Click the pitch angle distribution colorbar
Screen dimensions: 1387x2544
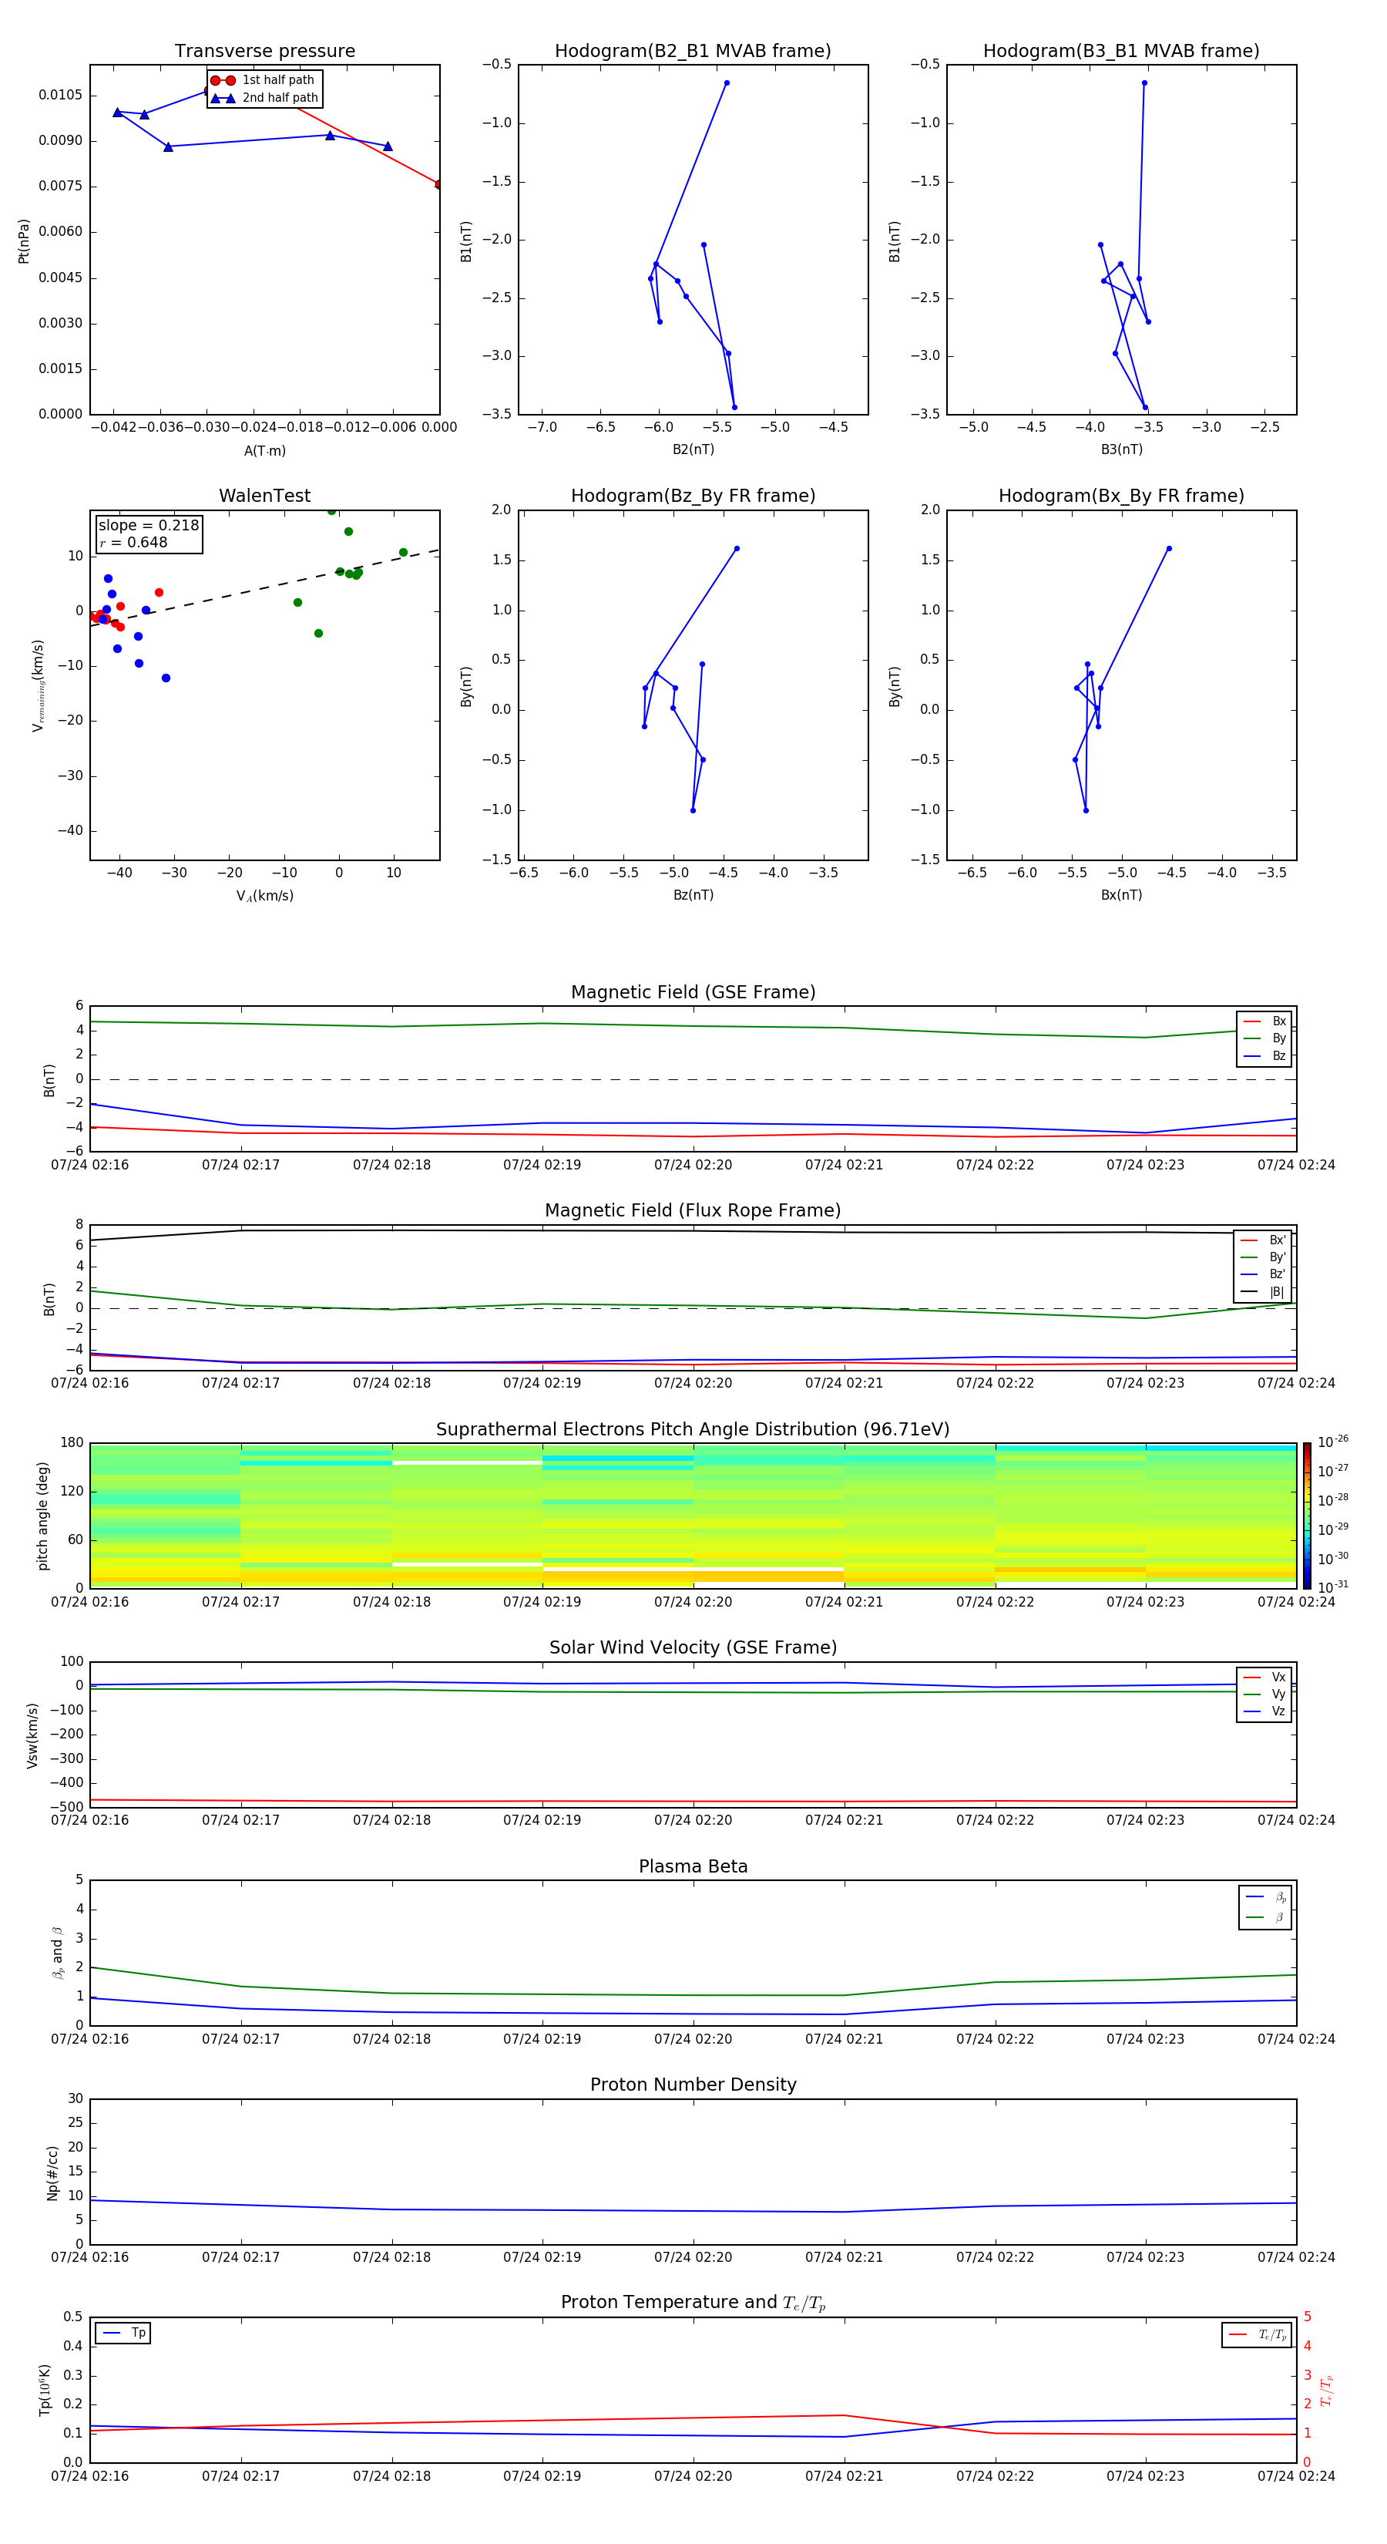[1307, 1516]
